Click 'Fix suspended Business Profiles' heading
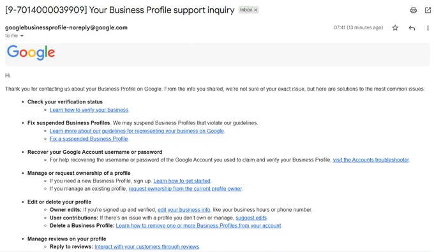This screenshot has height=252, width=434. (68, 123)
